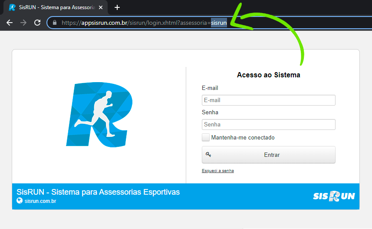
Task: Click the sisrun.com.br footer link
Action: click(40, 201)
